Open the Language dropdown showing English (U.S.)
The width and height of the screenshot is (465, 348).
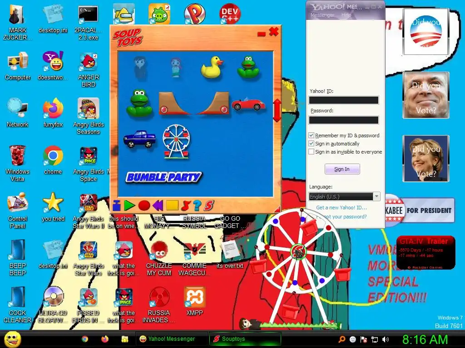tap(344, 197)
